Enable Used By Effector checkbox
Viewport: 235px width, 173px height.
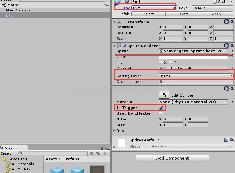pyautogui.click(x=161, y=113)
